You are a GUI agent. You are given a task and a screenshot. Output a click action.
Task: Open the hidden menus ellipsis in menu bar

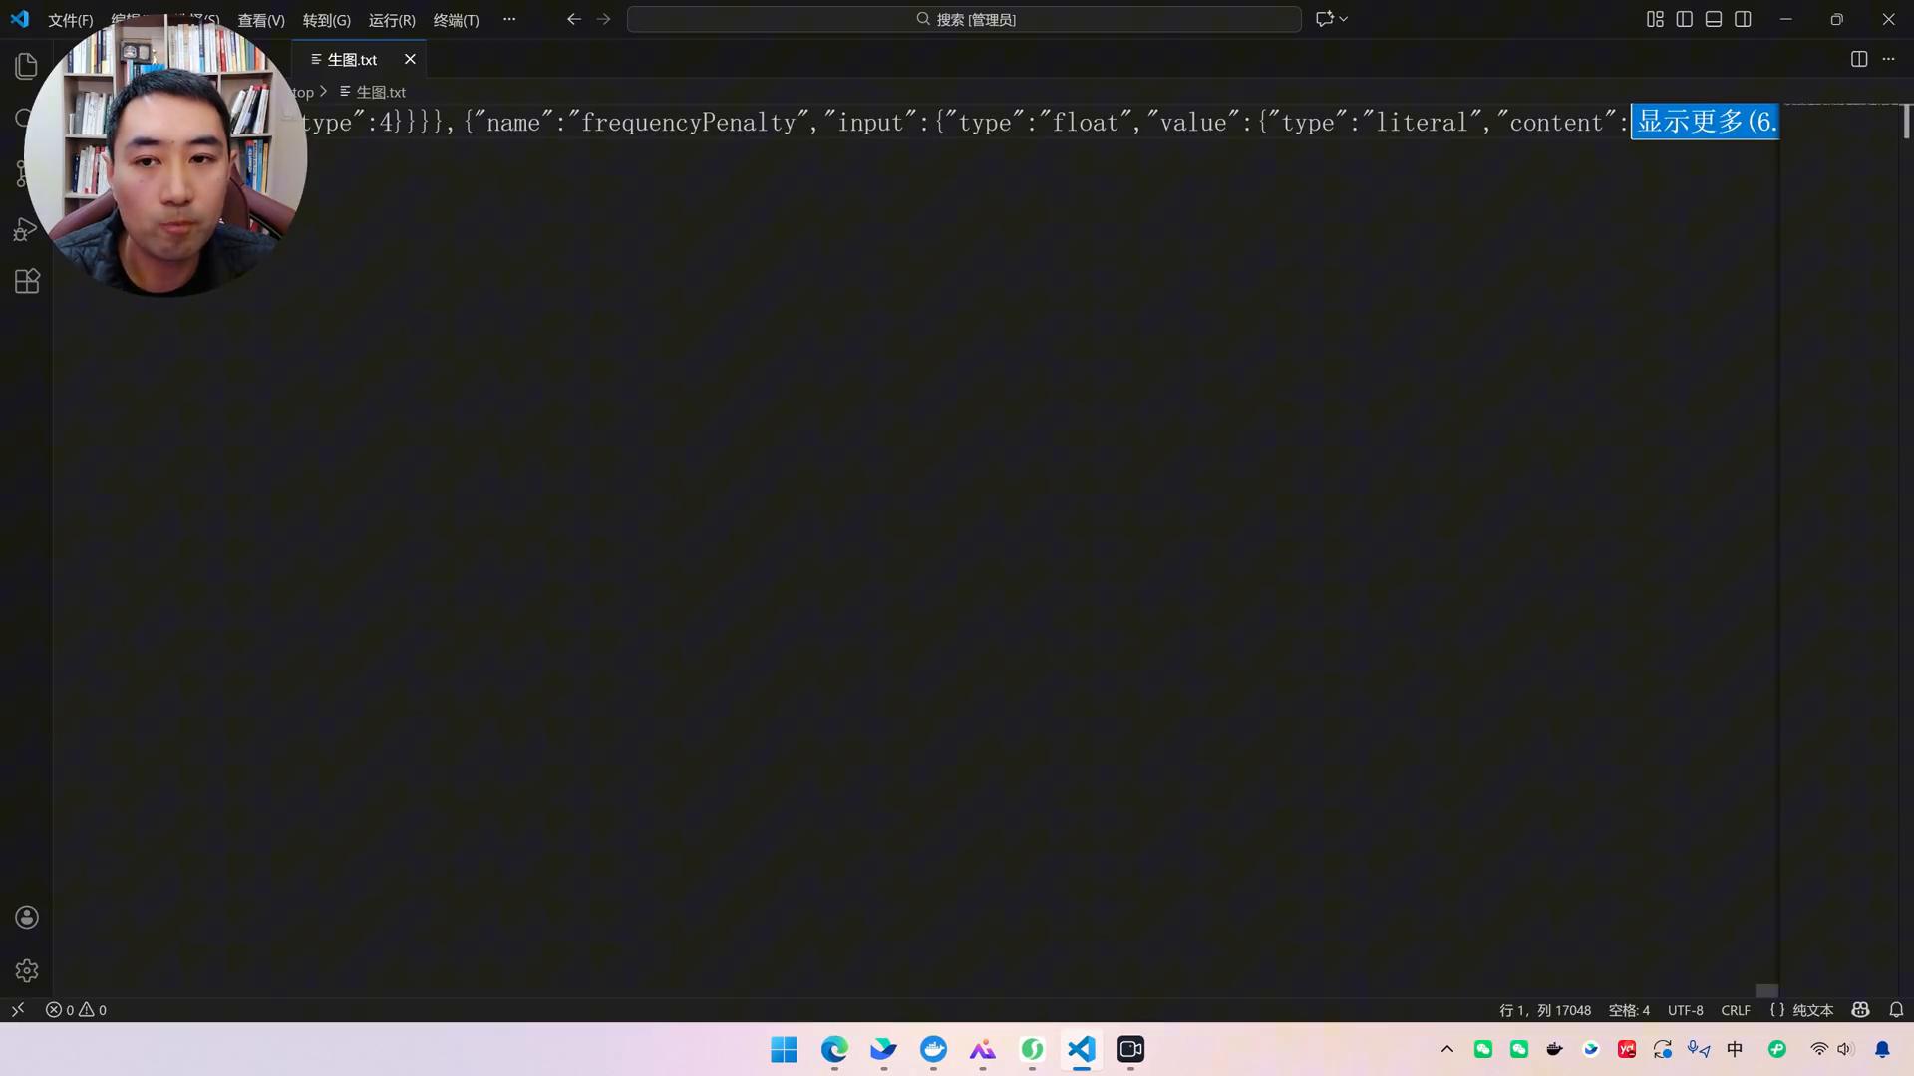(x=509, y=19)
